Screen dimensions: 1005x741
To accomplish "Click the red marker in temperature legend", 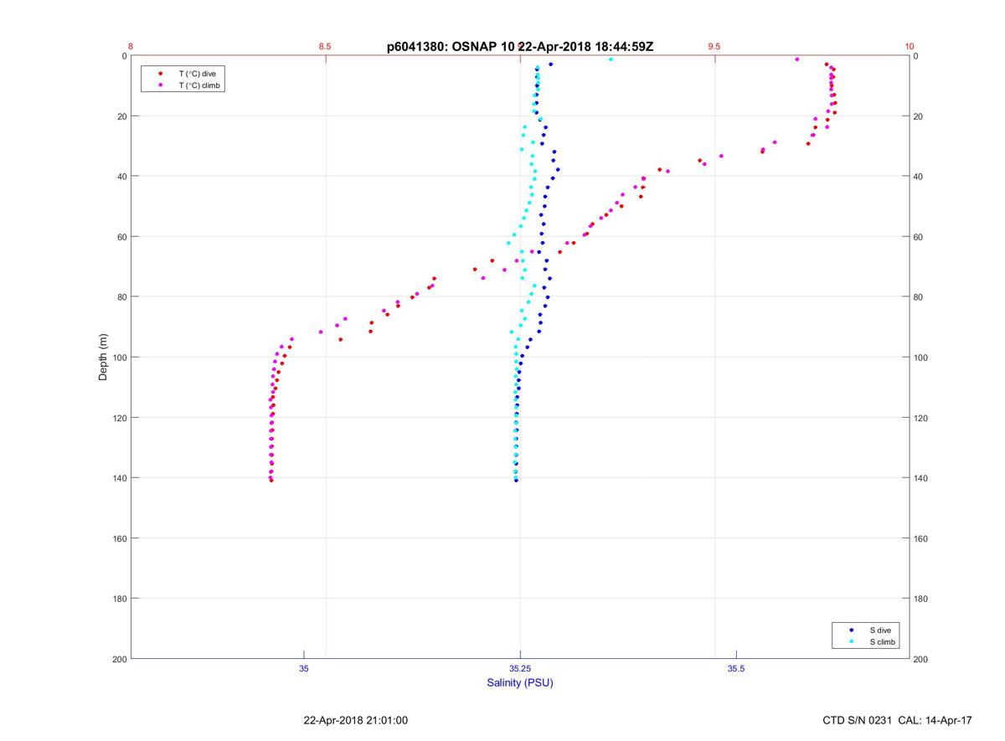I will click(161, 74).
